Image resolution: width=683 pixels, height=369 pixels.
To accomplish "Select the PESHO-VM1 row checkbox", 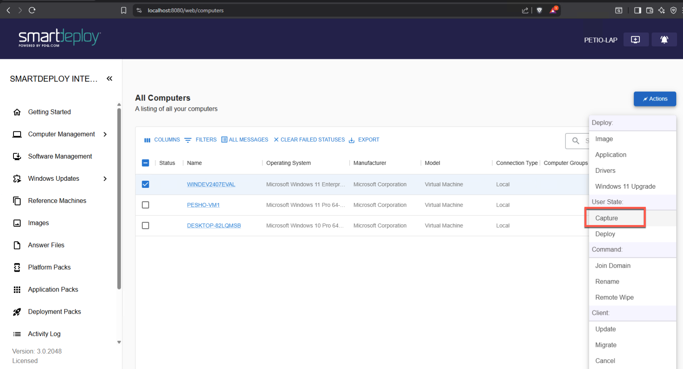I will (146, 205).
